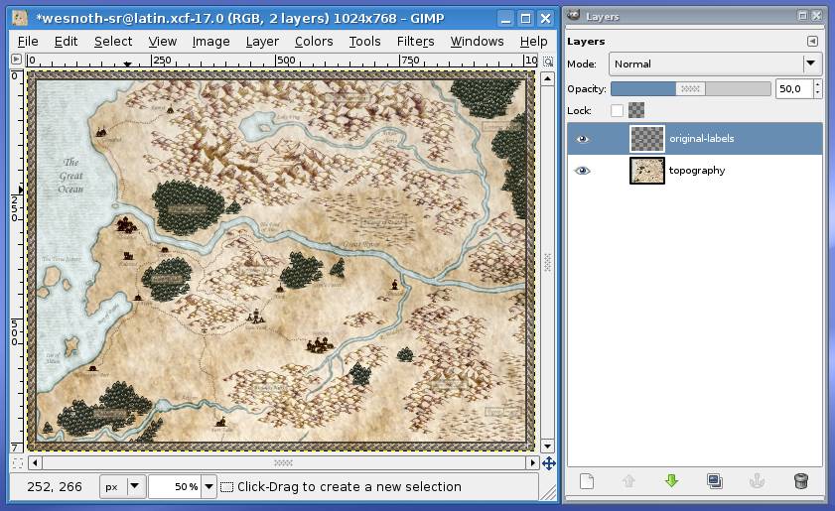Open the Select menu
The height and width of the screenshot is (511, 835).
click(113, 41)
